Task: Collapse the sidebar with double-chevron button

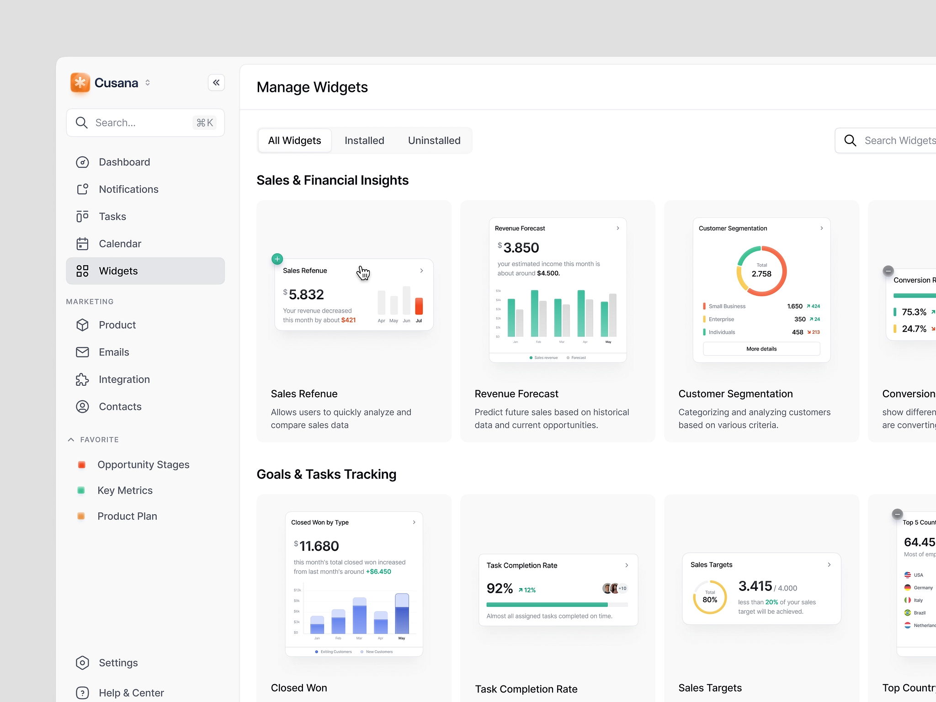Action: [x=216, y=82]
